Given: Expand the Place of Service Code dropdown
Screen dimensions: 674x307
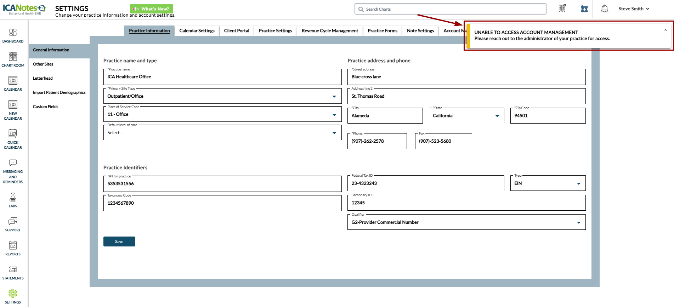Looking at the screenshot, I should pyautogui.click(x=334, y=114).
